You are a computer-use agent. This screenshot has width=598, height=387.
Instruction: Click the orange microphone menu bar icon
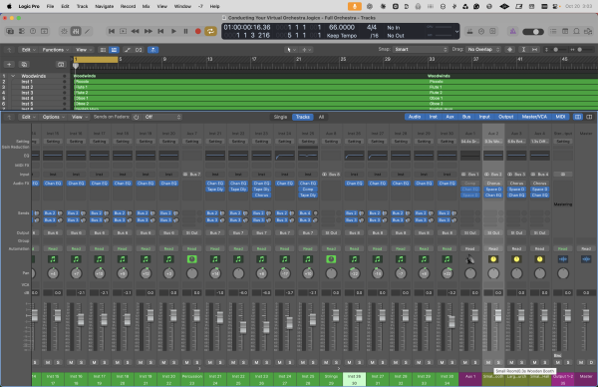[355, 6]
